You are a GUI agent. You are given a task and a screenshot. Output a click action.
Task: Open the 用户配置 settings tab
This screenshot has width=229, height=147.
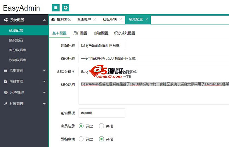coord(80,33)
